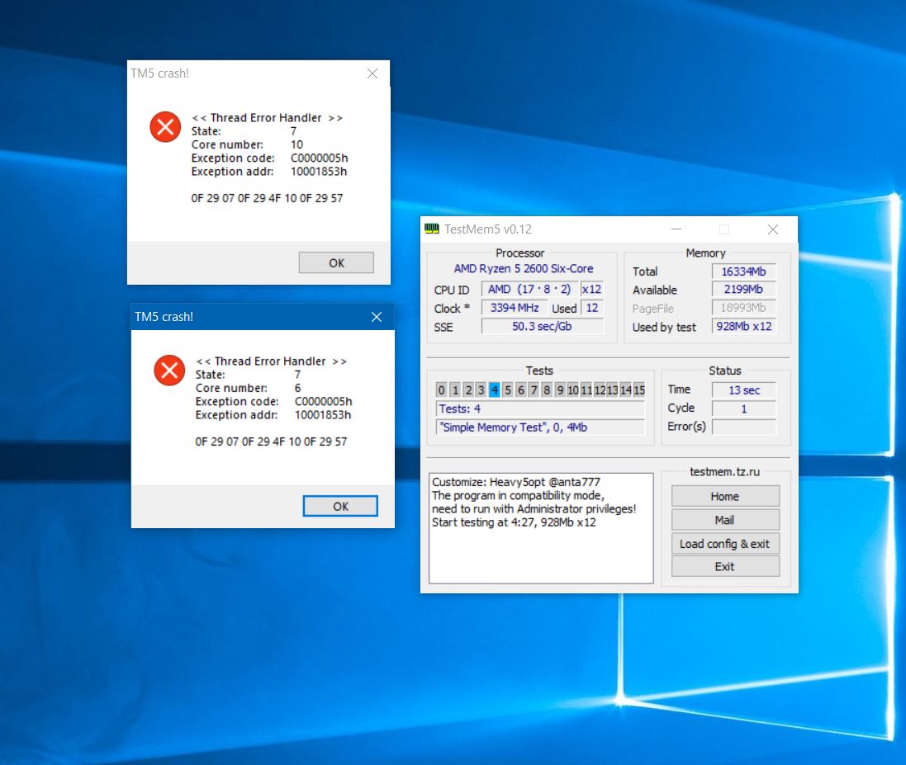Screen dimensions: 906x765
Task: Select test box 0
Action: pos(442,390)
